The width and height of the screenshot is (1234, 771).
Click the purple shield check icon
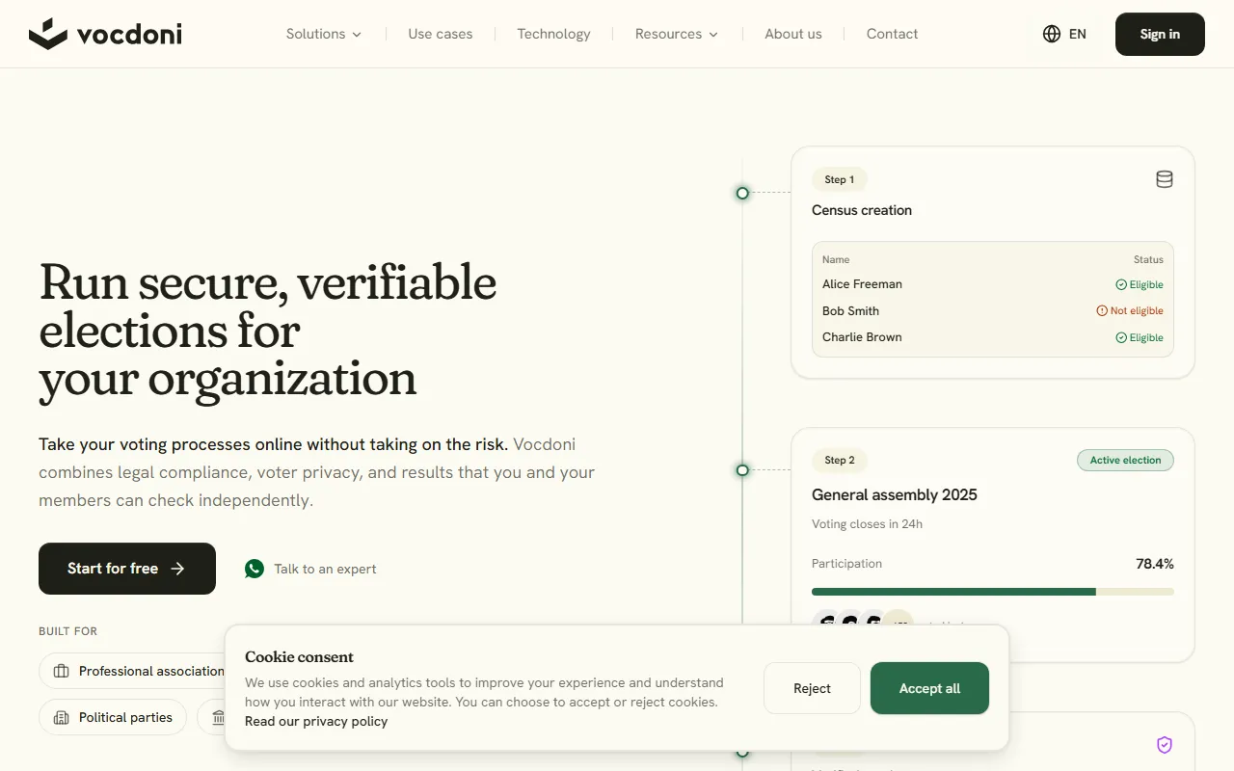tap(1165, 745)
